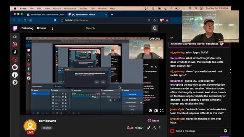Bookmark this page with the bookmark icon
The width and height of the screenshot is (244, 137).
[x=55, y=20]
